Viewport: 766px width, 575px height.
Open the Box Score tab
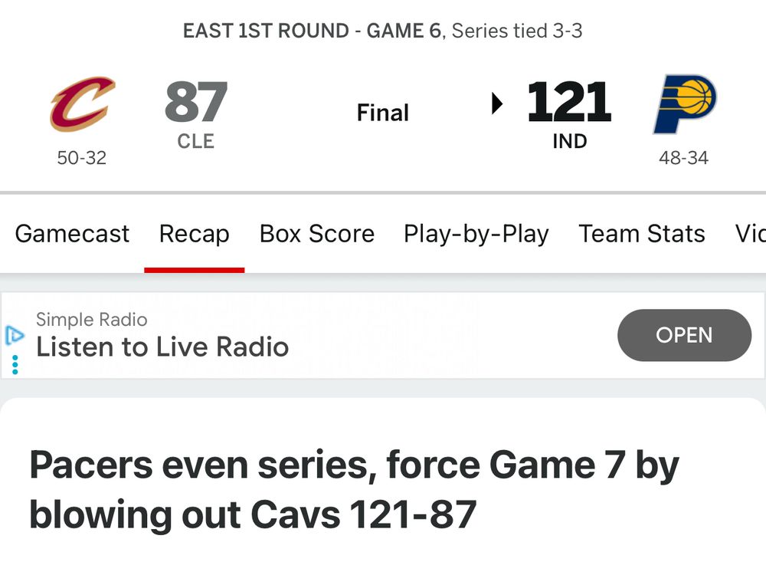pyautogui.click(x=316, y=234)
